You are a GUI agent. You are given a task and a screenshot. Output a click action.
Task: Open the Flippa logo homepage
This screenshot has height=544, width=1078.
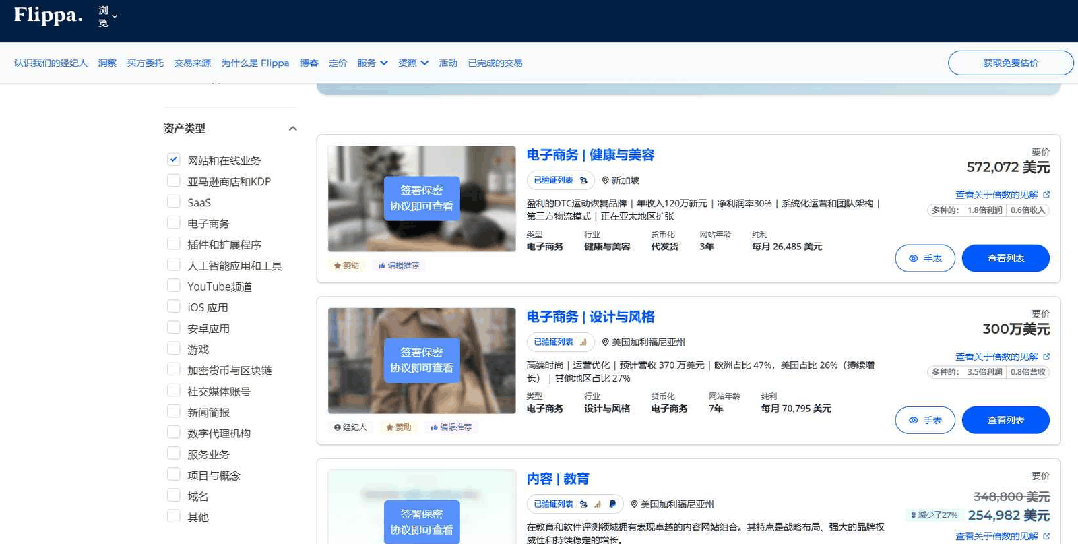point(48,16)
